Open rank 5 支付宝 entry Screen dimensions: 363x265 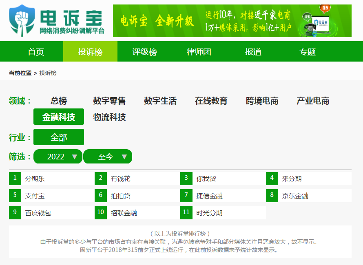click(x=52, y=196)
